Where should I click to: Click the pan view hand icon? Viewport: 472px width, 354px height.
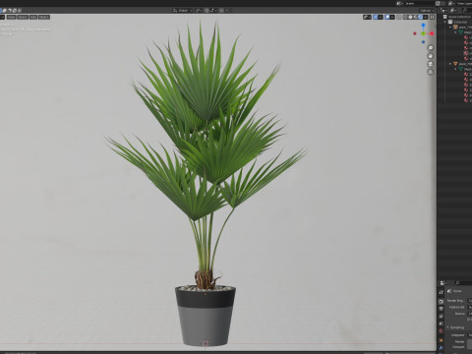tap(431, 56)
